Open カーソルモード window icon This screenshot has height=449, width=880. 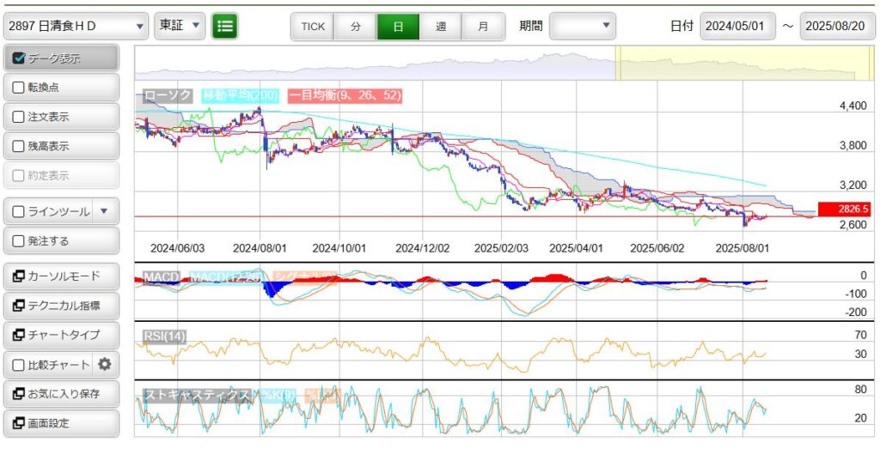19,276
